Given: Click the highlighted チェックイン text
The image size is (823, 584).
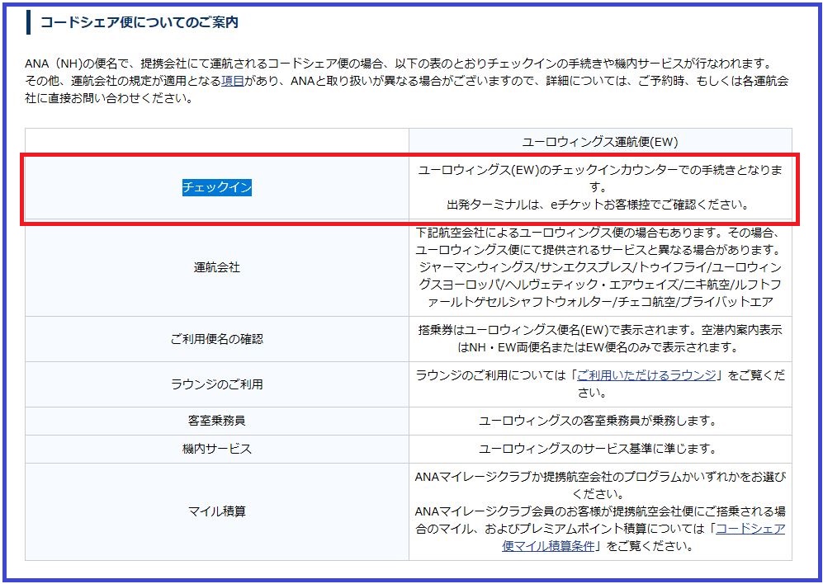Looking at the screenshot, I should [217, 187].
